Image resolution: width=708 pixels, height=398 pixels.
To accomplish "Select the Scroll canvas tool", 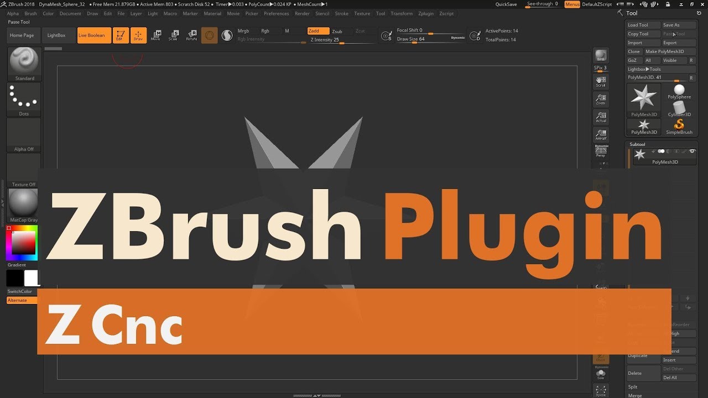I will pyautogui.click(x=601, y=82).
